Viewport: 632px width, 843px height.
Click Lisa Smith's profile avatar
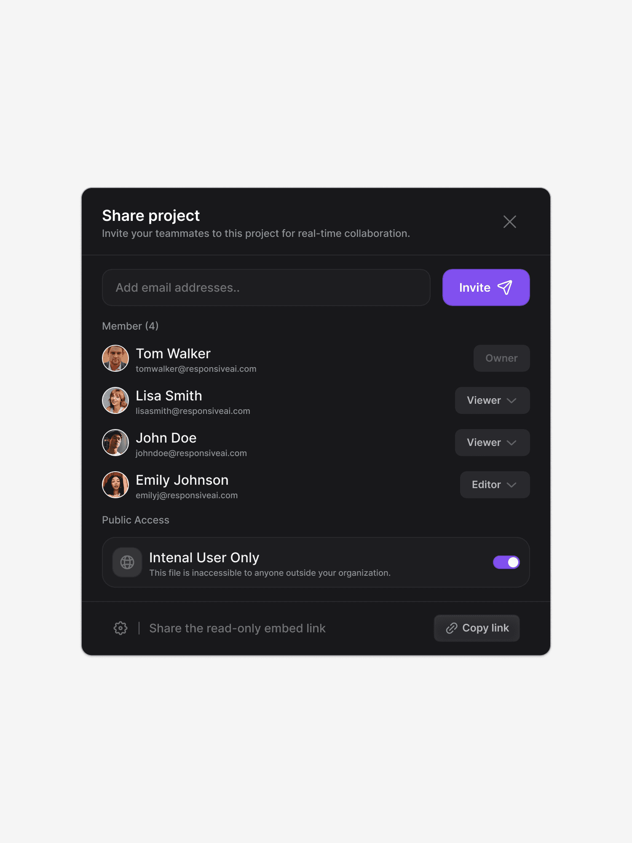(115, 400)
